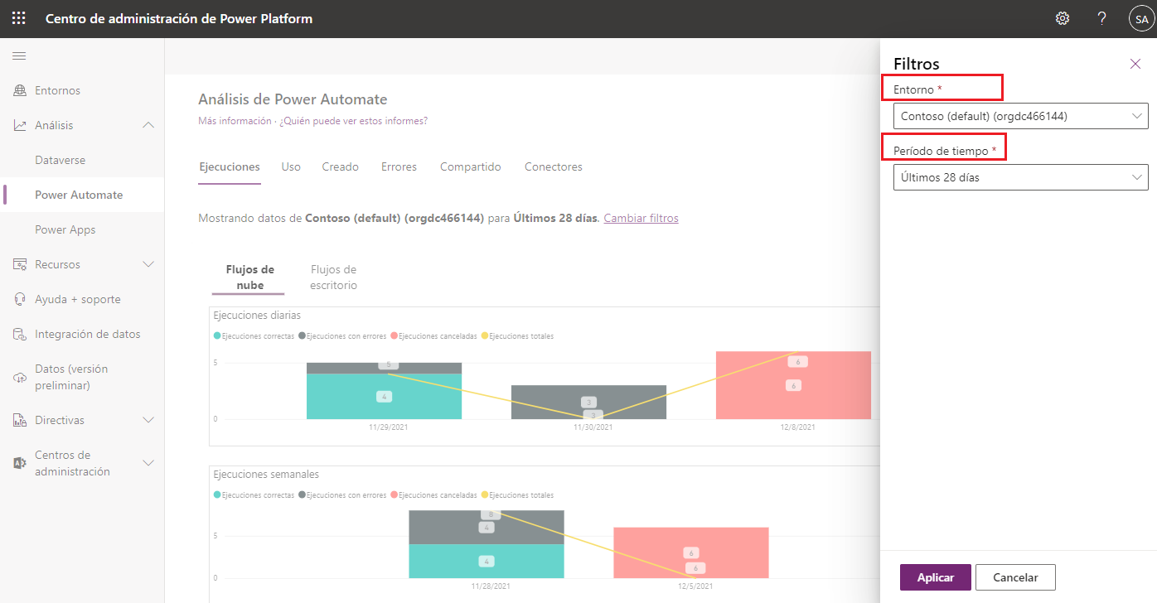Screen dimensions: 1157x603
Task: Open Ayuda + soporte in sidebar
Action: point(82,299)
